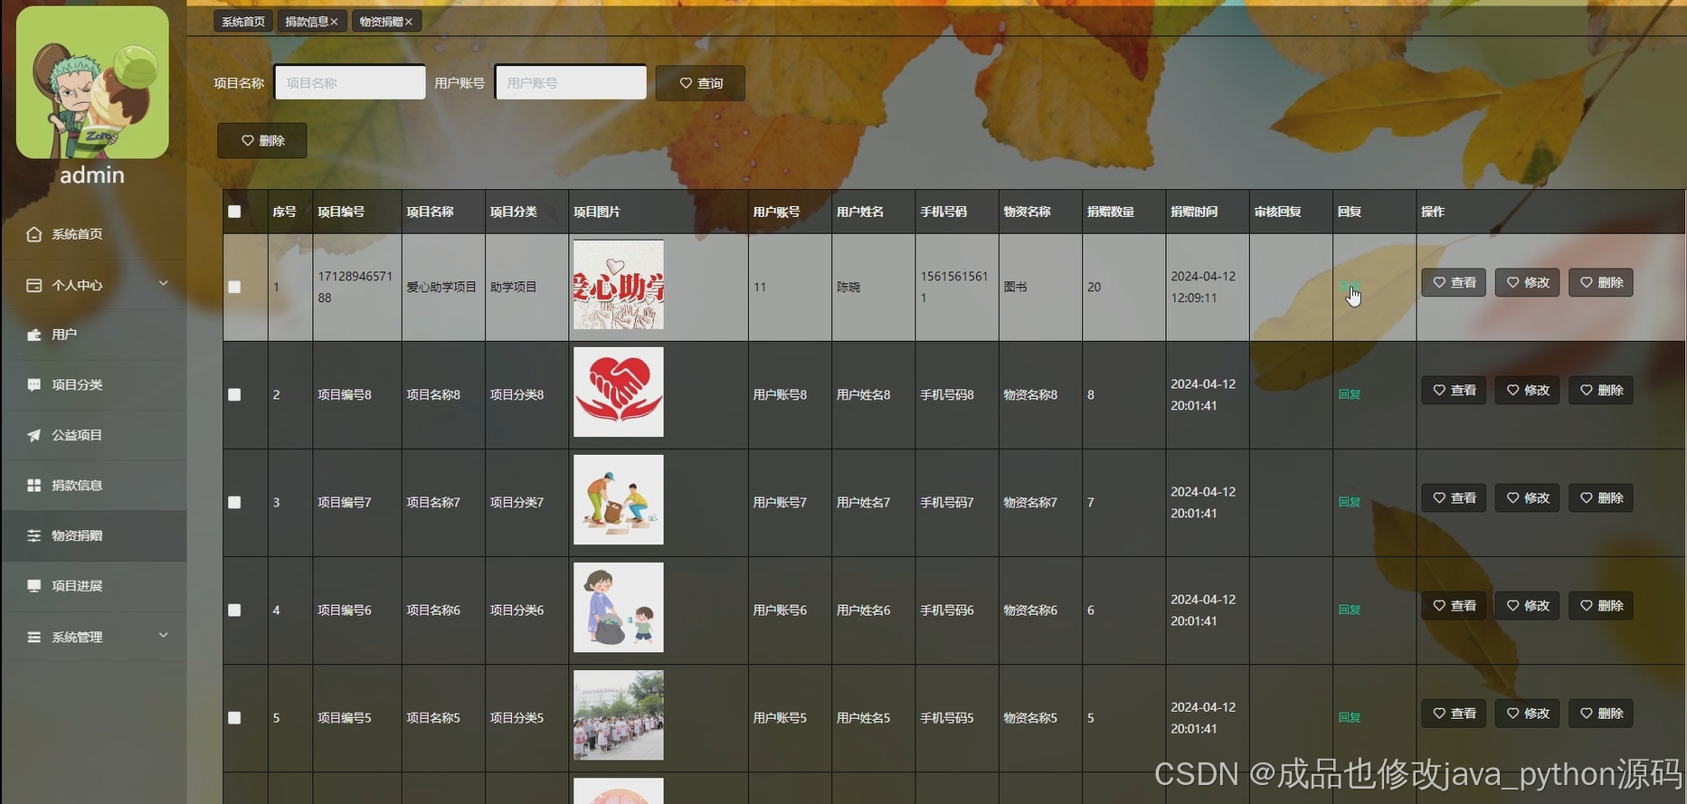Click the card icon beside 个人中心
1687x804 pixels.
click(34, 285)
